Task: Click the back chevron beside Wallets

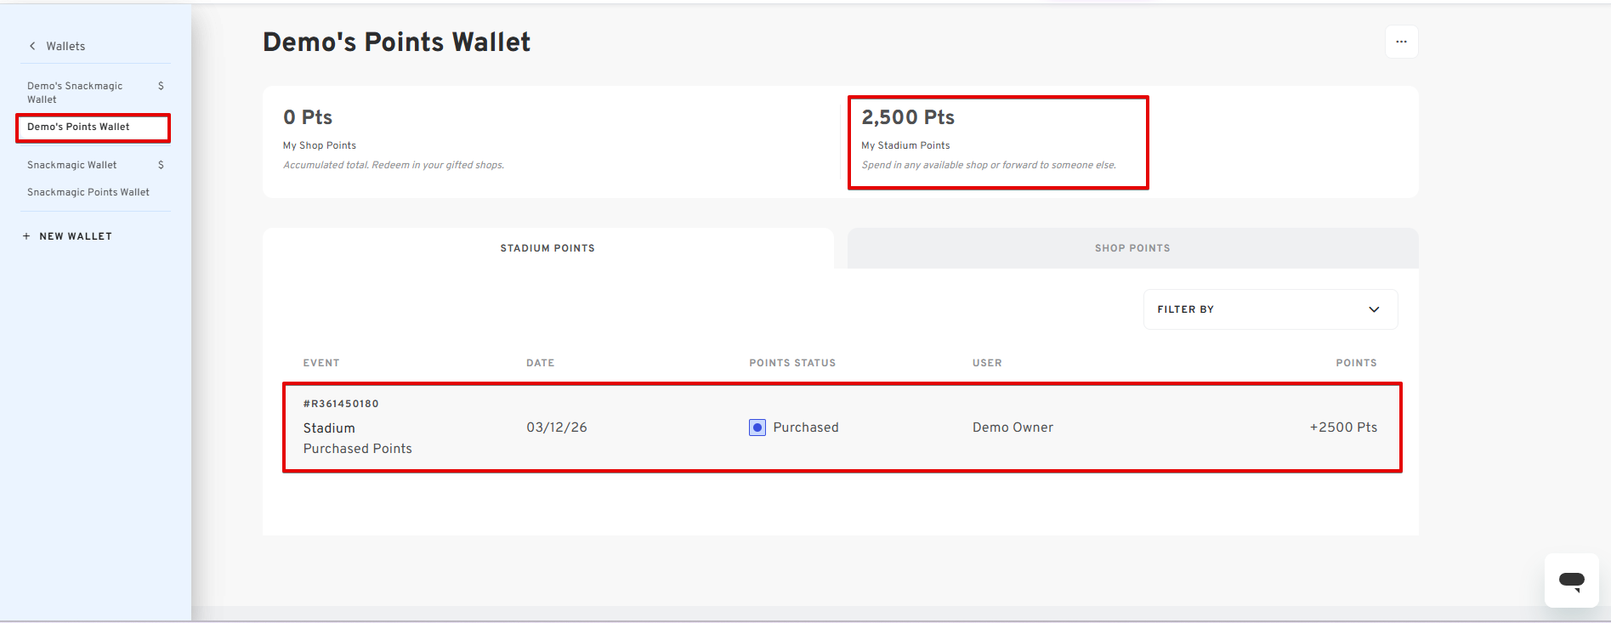Action: [x=32, y=46]
